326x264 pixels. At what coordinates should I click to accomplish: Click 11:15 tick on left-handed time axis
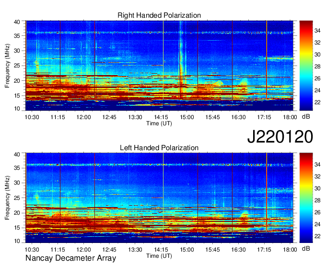click(58, 250)
